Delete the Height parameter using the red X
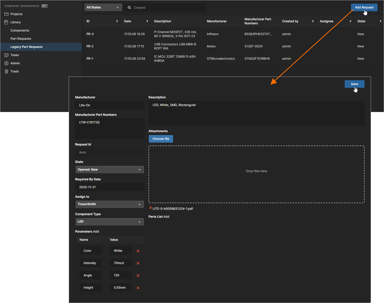 [x=138, y=288]
